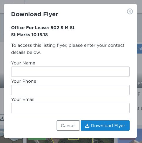The width and height of the screenshot is (142, 143).
Task: Click the download icon inside the blue button
Action: [87, 126]
